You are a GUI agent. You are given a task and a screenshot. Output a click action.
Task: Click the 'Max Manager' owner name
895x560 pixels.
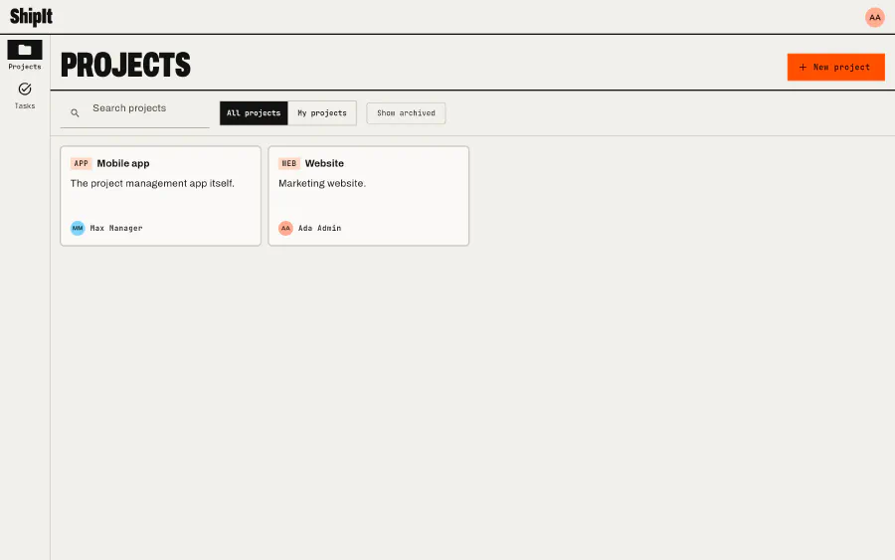coord(116,228)
